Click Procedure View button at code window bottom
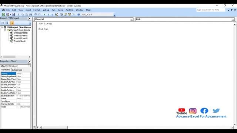 (34, 127)
